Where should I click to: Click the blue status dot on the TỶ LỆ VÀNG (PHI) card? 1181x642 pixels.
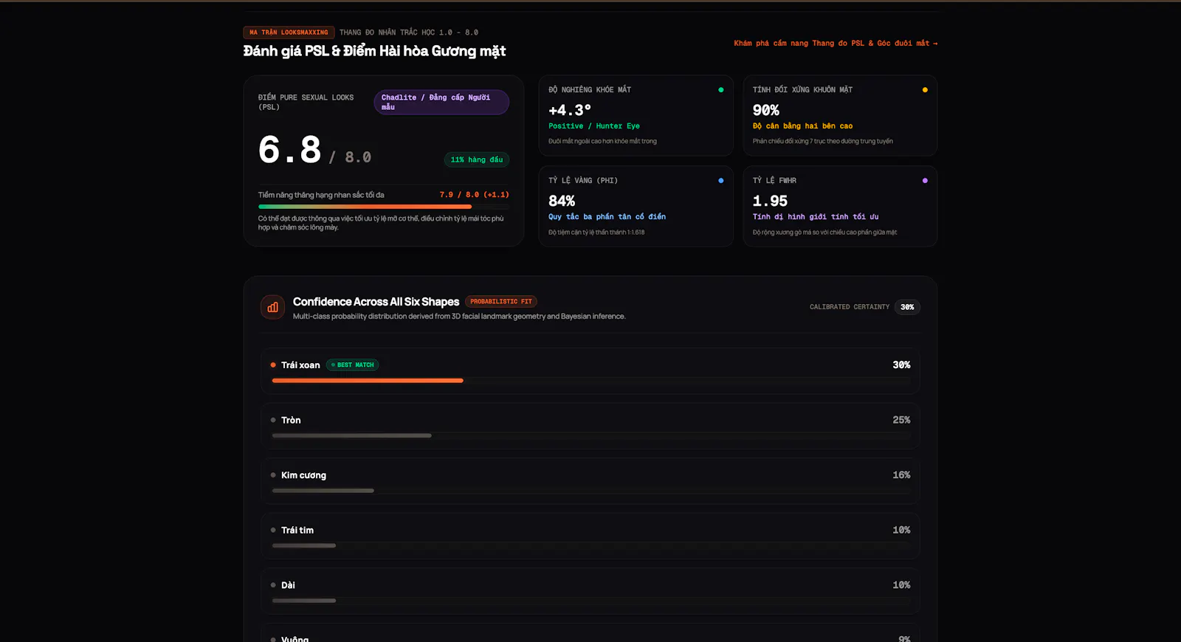coord(721,181)
